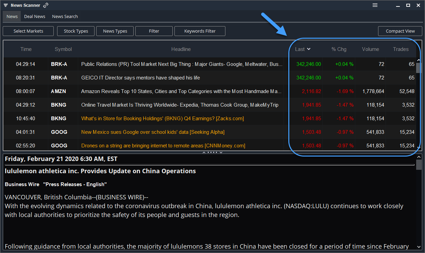Click the up chevron on the panel splitter bar
This screenshot has width=425, height=253.
click(x=204, y=152)
